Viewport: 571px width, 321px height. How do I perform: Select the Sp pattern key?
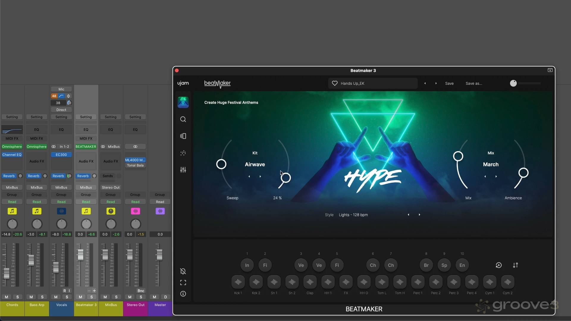coord(444,265)
